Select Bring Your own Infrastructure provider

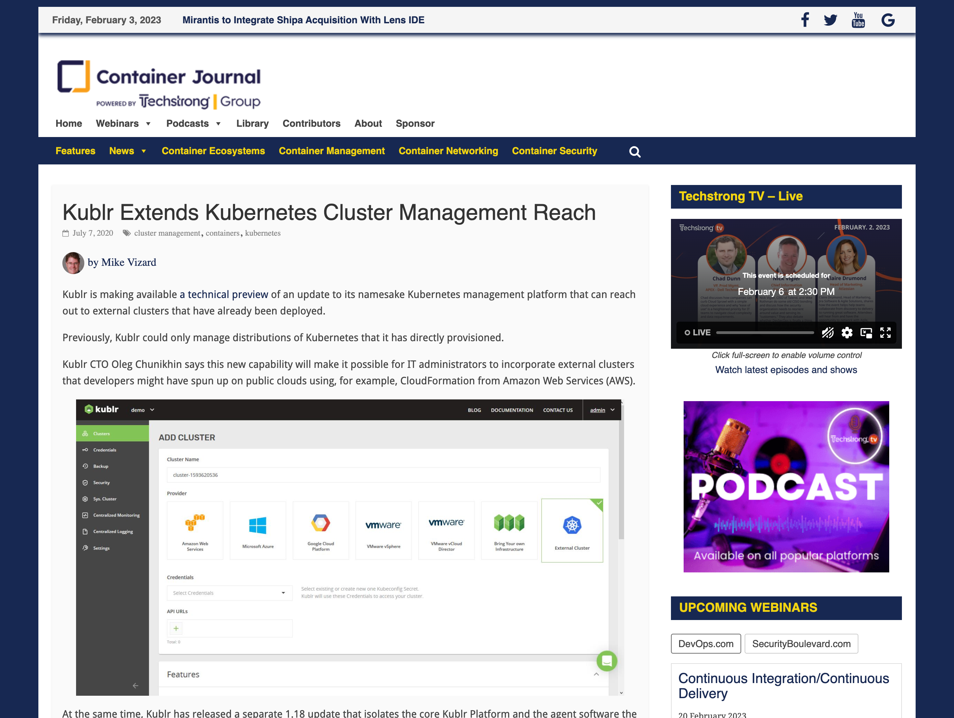[x=509, y=530]
